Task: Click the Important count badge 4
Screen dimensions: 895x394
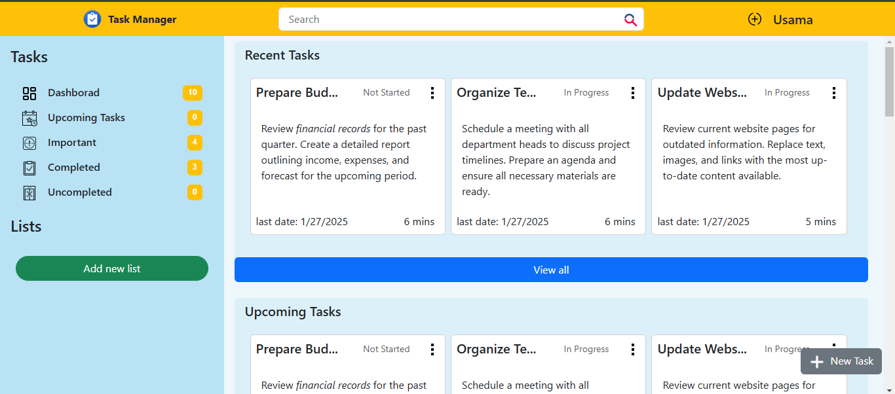Action: click(195, 143)
